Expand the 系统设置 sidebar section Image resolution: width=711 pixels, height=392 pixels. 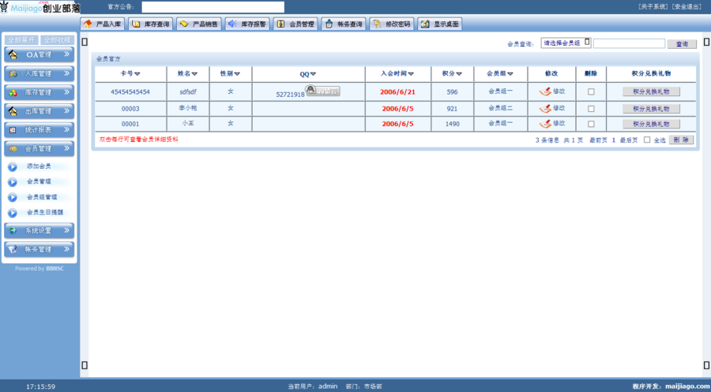(x=39, y=230)
